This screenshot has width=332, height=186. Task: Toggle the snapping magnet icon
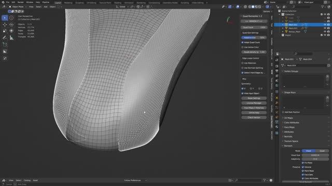click(x=138, y=7)
